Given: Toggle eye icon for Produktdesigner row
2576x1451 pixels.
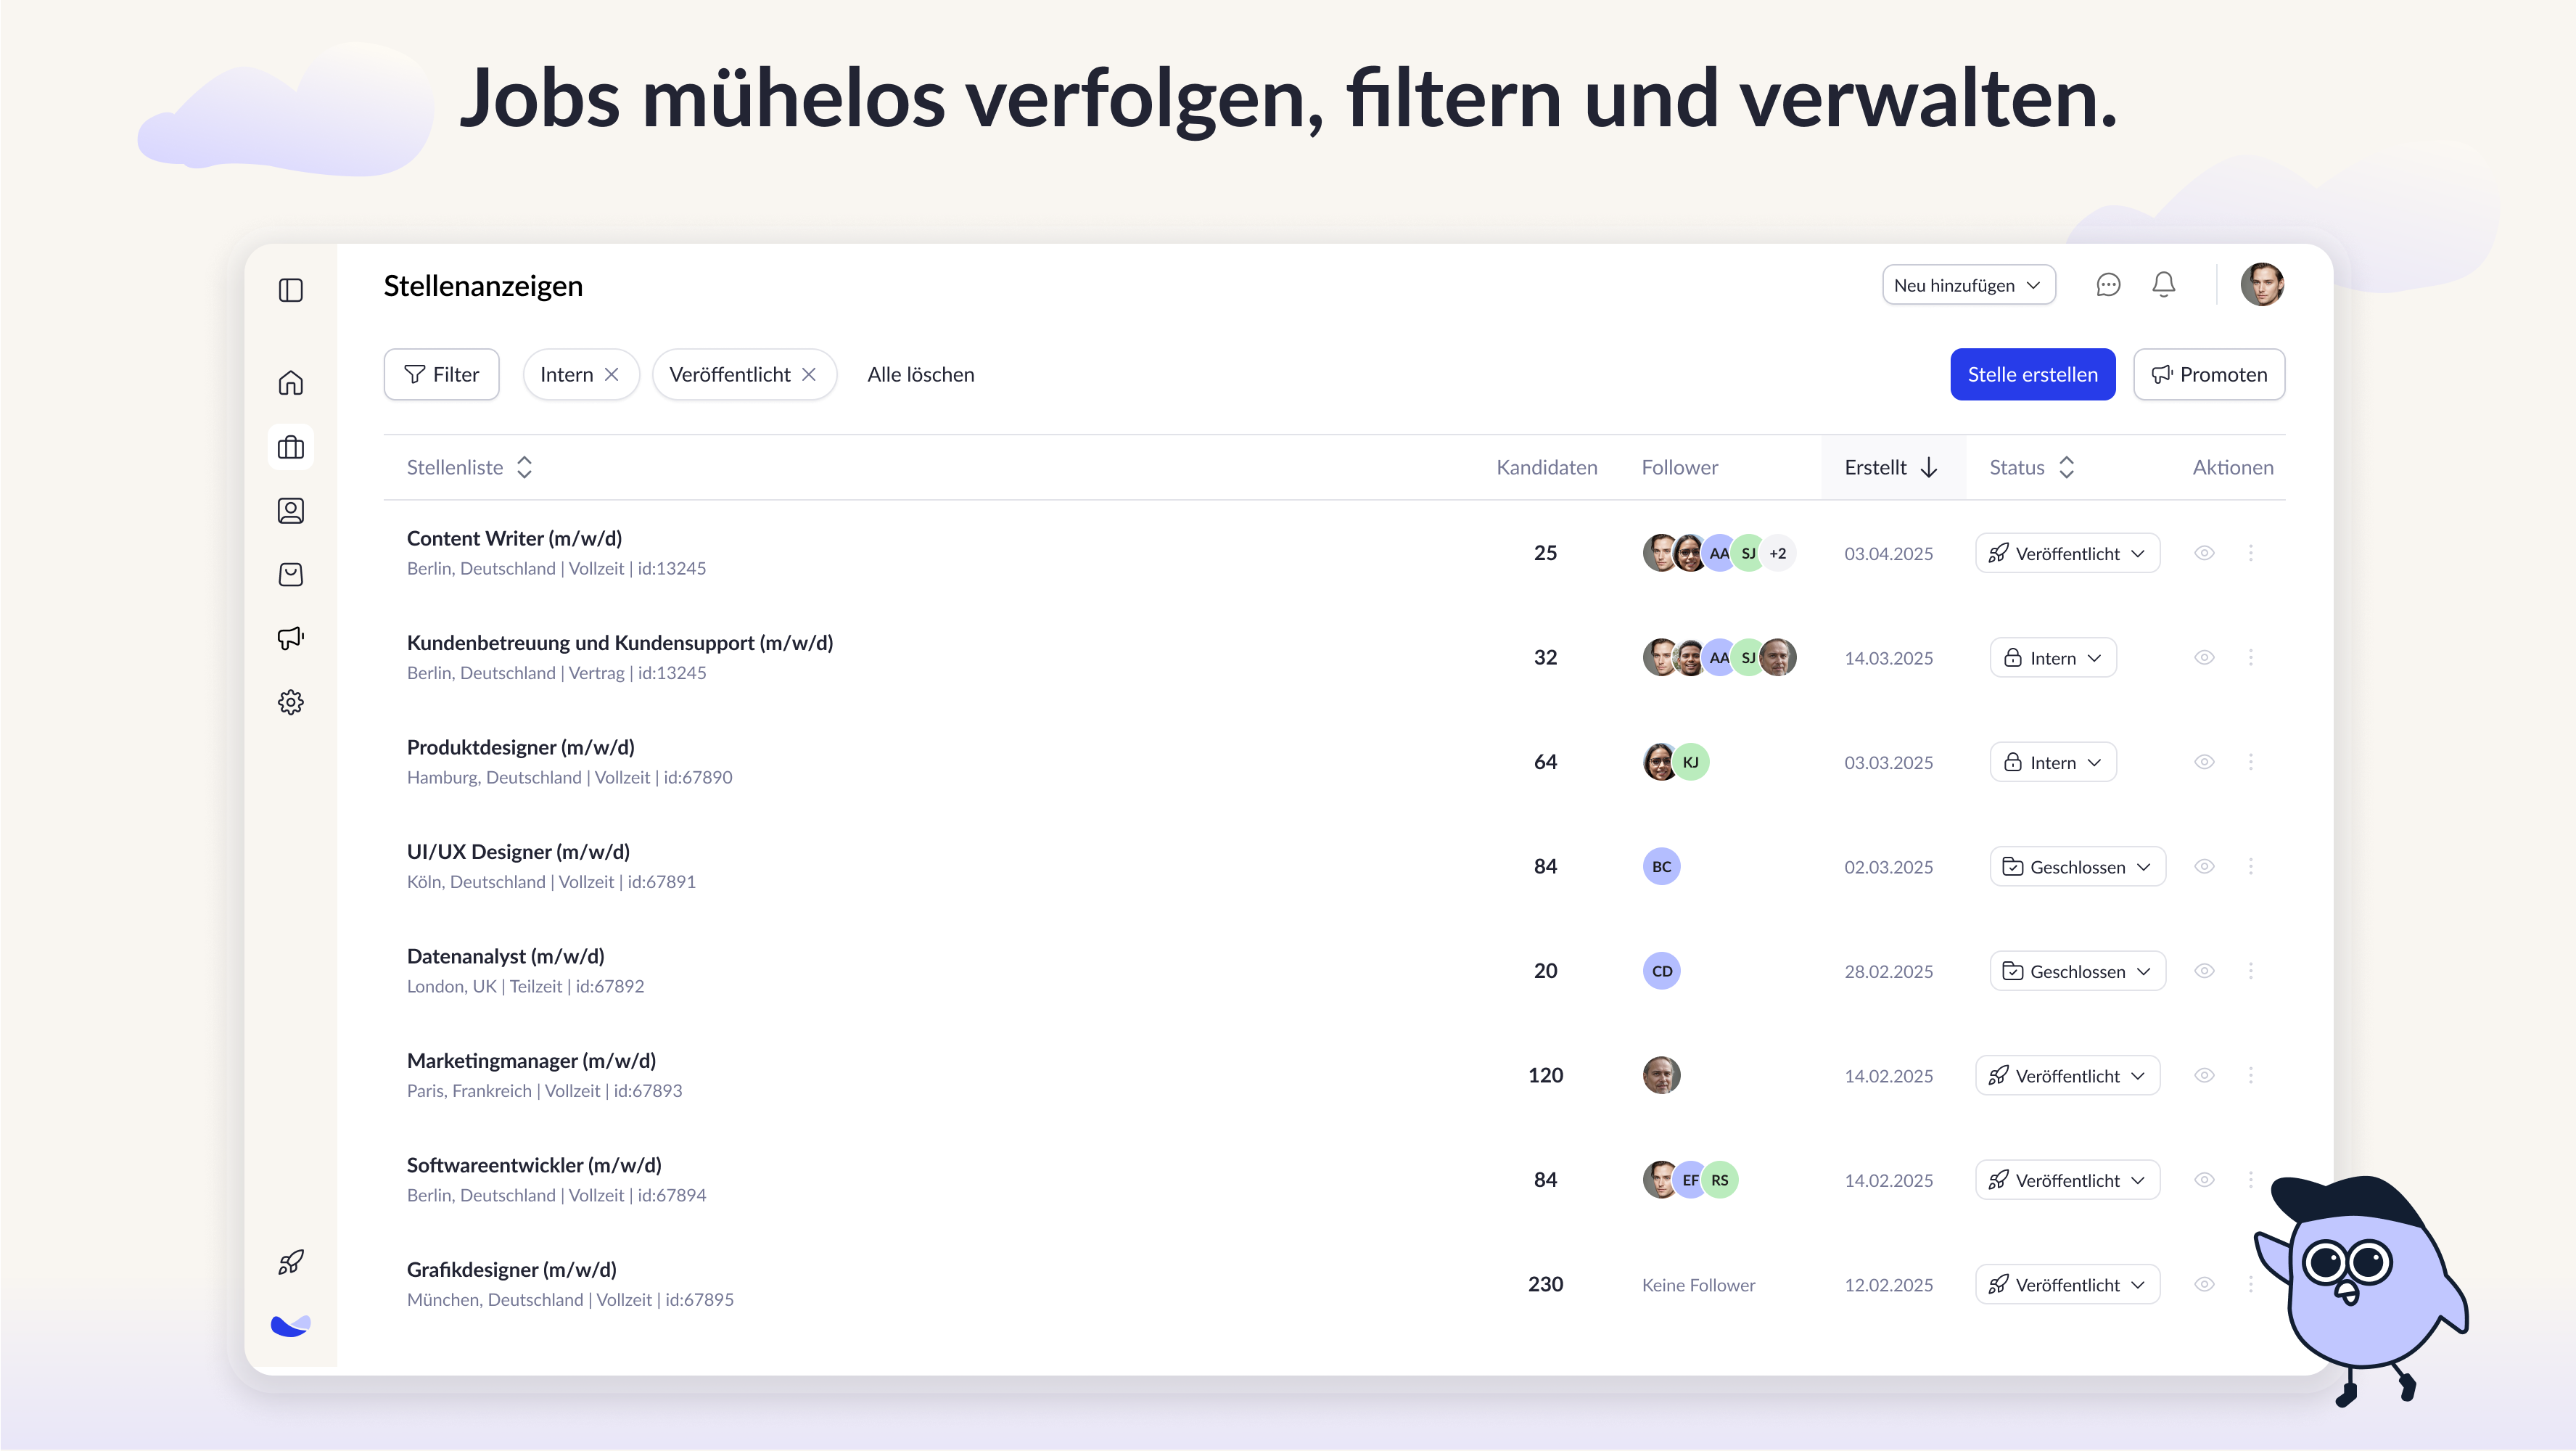Looking at the screenshot, I should coord(2204,762).
